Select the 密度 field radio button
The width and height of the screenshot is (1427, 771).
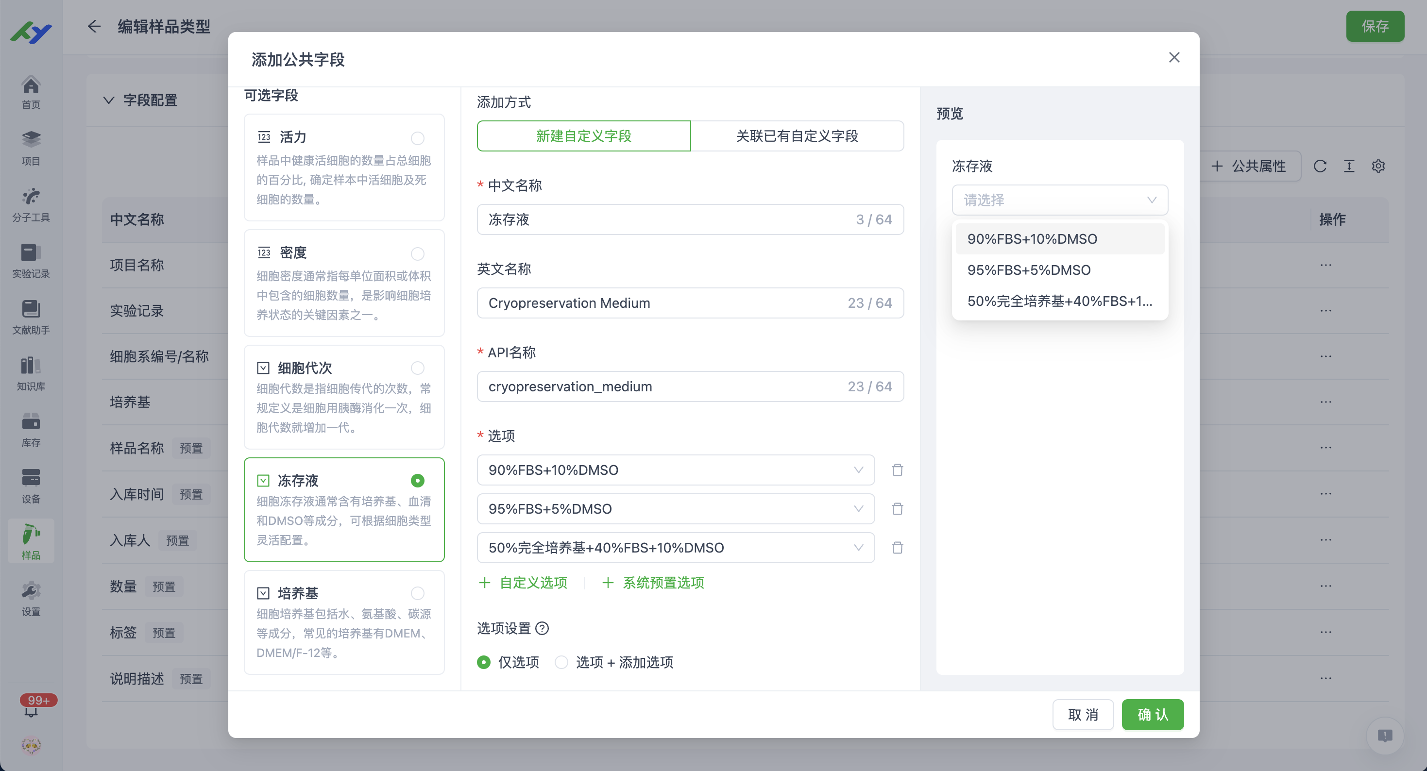point(418,253)
